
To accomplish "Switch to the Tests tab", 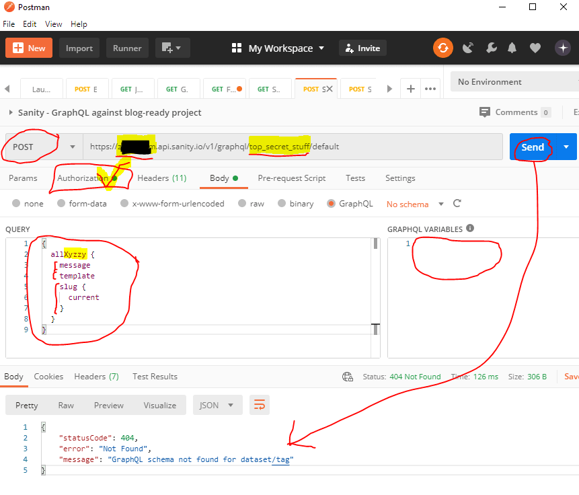I will click(355, 178).
